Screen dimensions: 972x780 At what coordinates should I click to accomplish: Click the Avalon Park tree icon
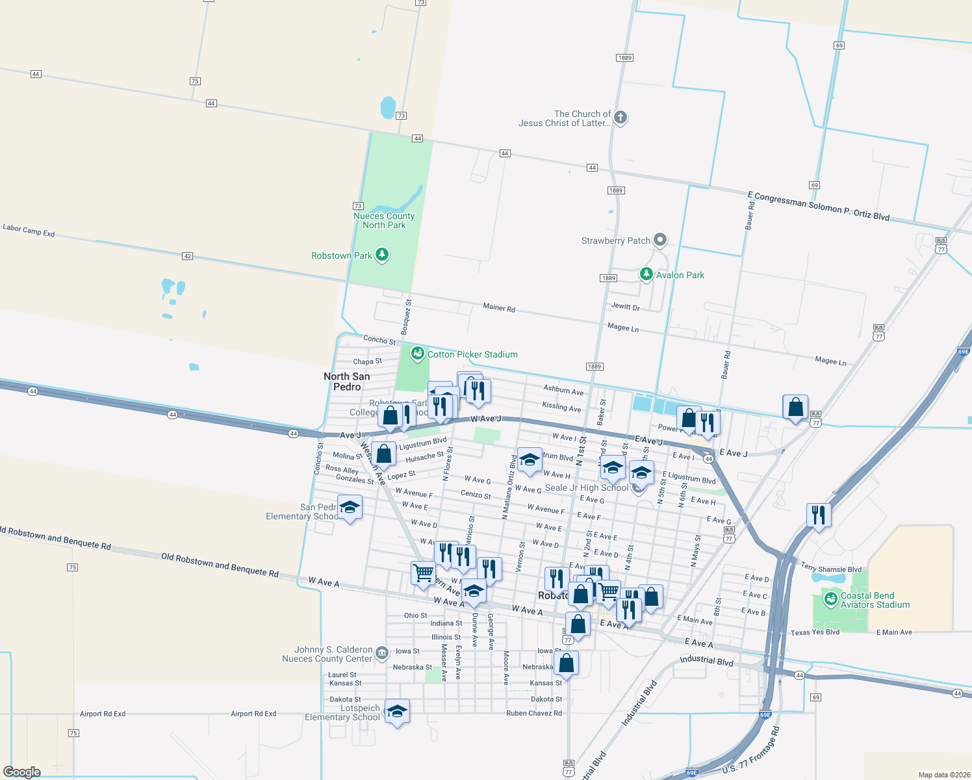point(646,274)
